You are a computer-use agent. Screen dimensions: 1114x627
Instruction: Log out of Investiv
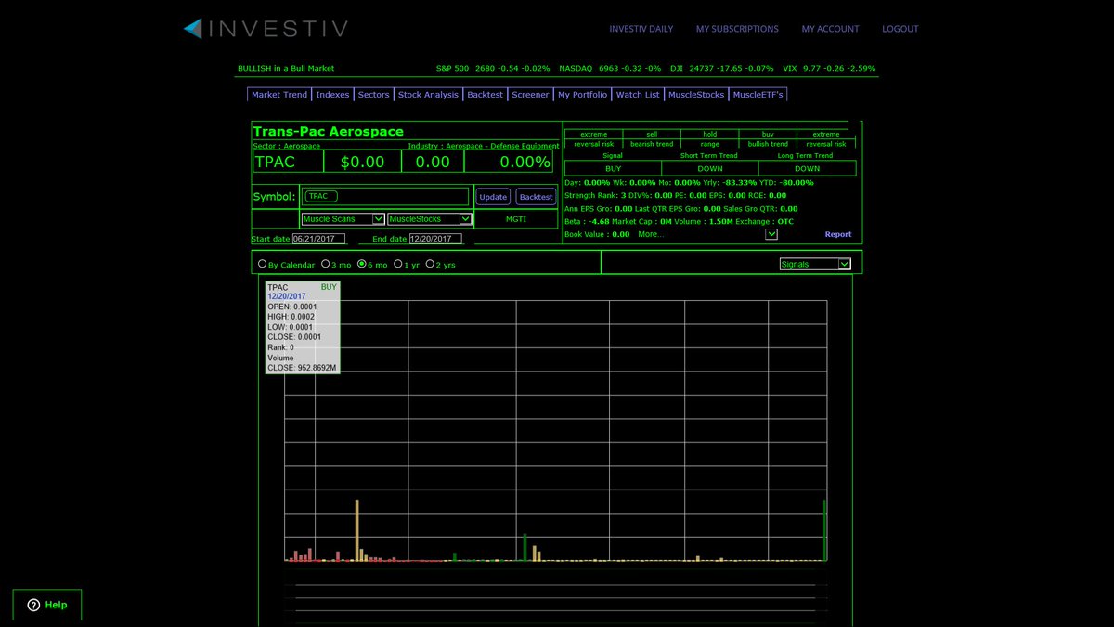tap(900, 29)
